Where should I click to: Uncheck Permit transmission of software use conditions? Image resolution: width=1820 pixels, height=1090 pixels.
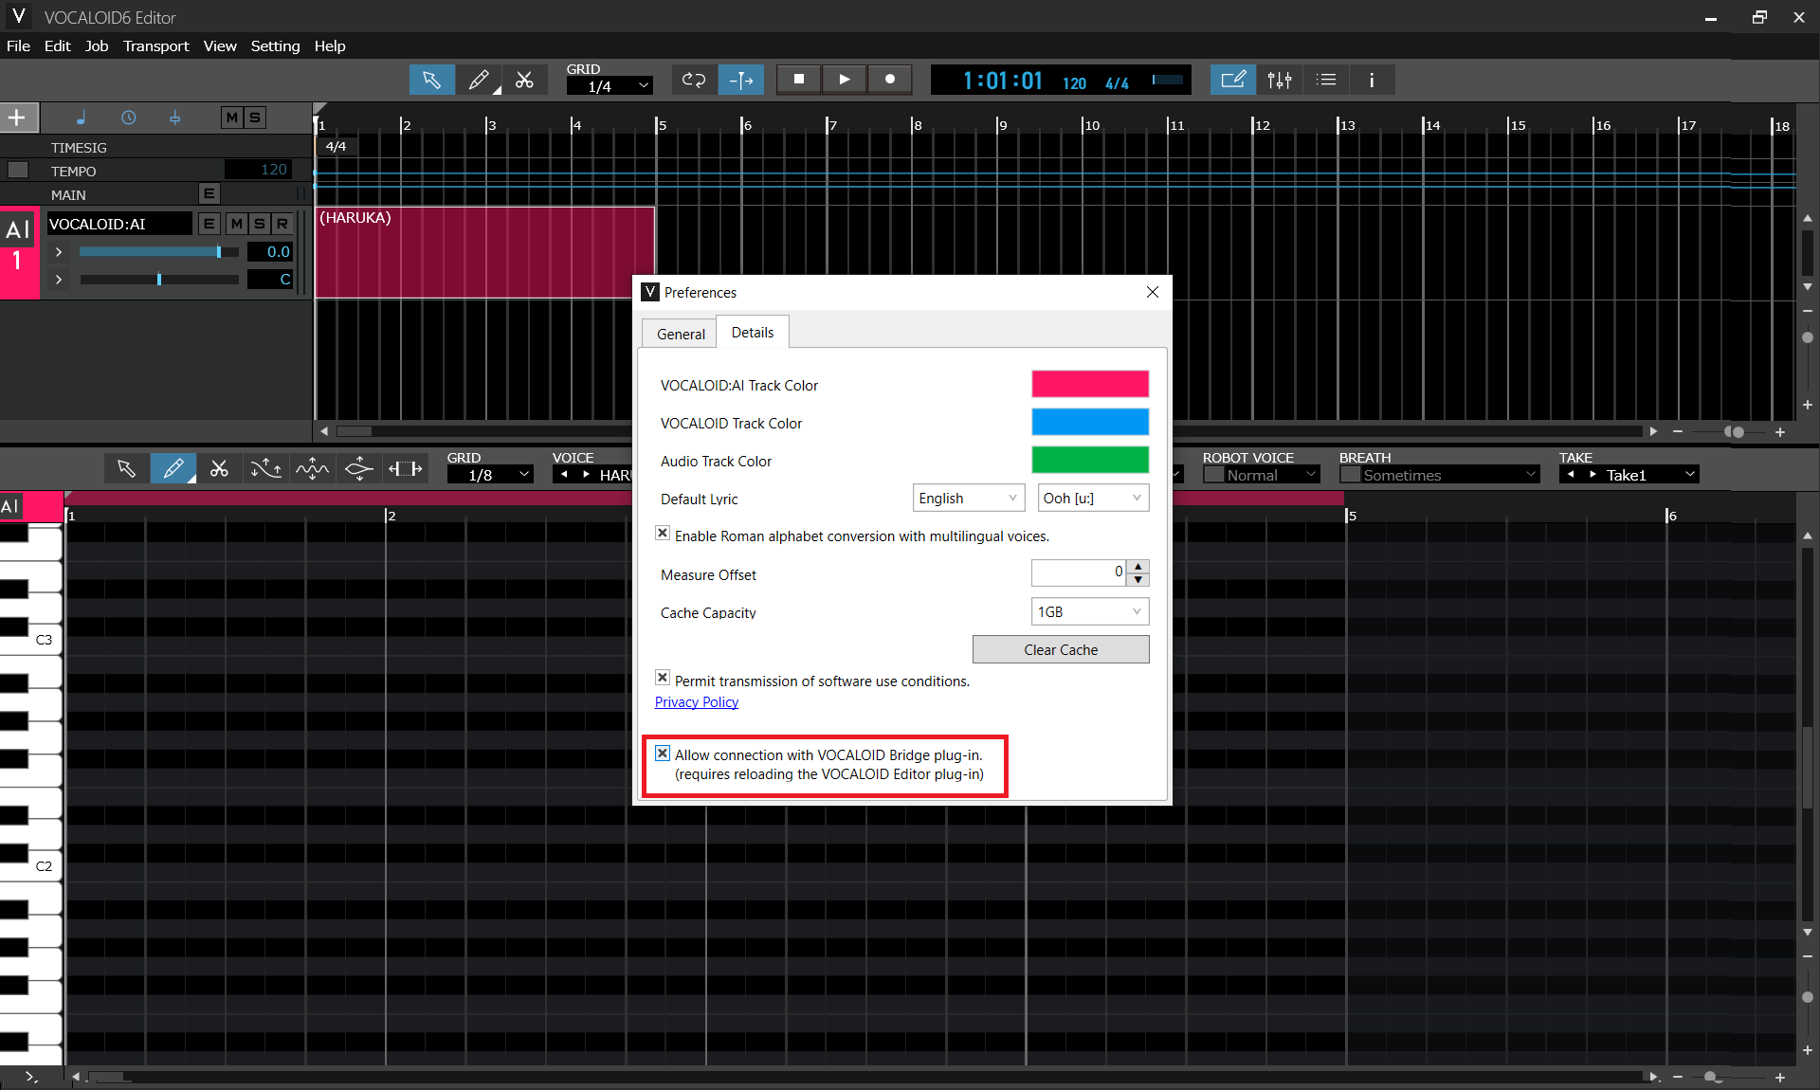pyautogui.click(x=663, y=679)
